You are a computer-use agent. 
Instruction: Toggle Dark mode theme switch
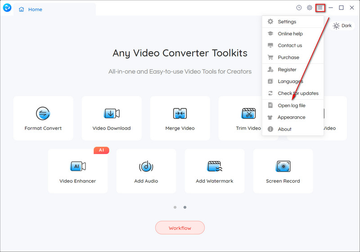pyautogui.click(x=342, y=26)
